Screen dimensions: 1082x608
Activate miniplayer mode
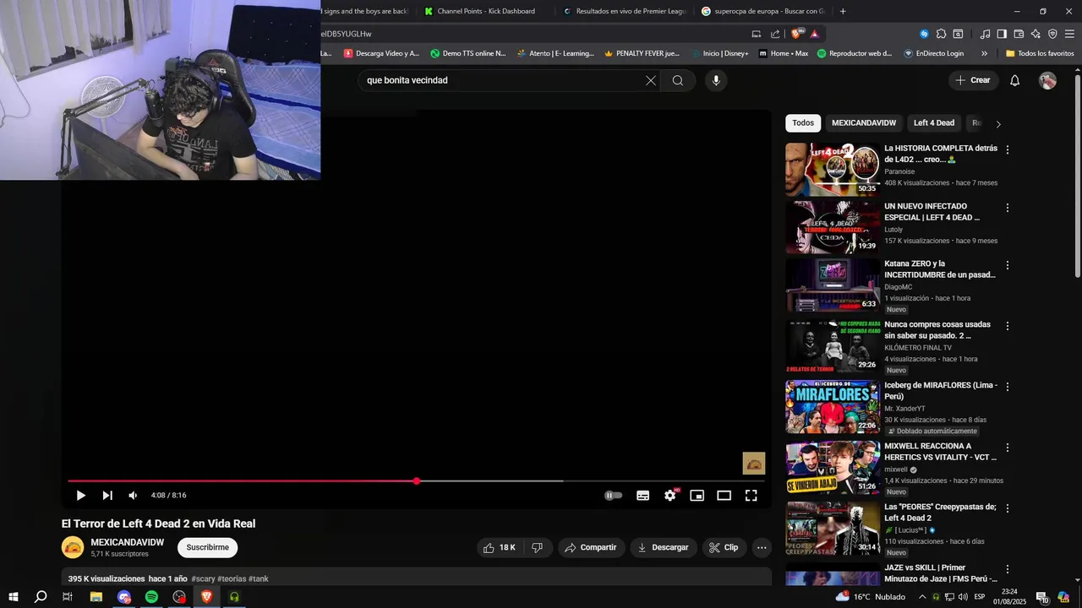pos(697,496)
